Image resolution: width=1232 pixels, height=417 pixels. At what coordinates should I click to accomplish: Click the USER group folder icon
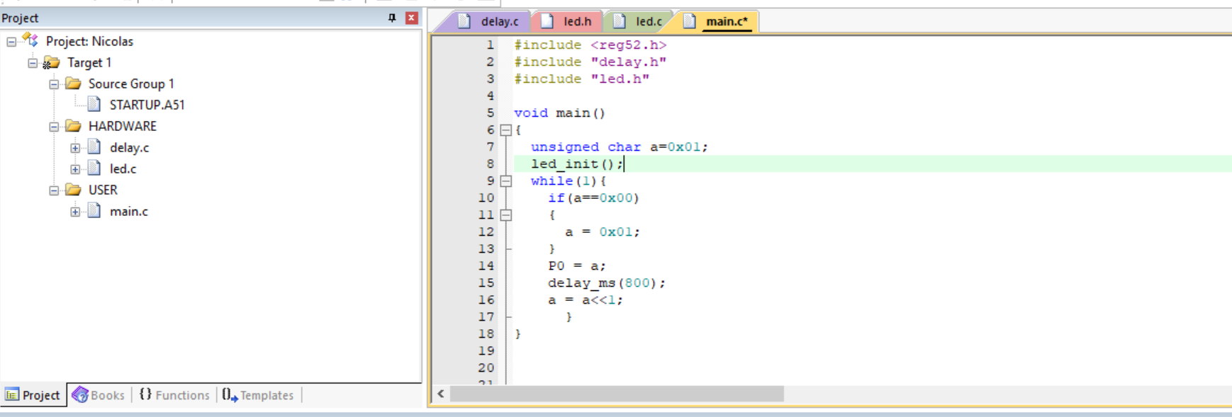point(73,190)
